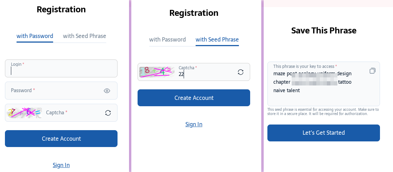Show password with the eye icon
Screen dimensions: 393x172
point(107,91)
